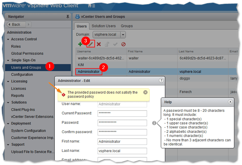
Task: Click the enable user checkmark icon
Action: click(115, 44)
